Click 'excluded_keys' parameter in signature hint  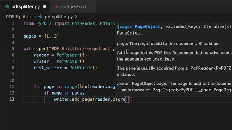(x=183, y=27)
